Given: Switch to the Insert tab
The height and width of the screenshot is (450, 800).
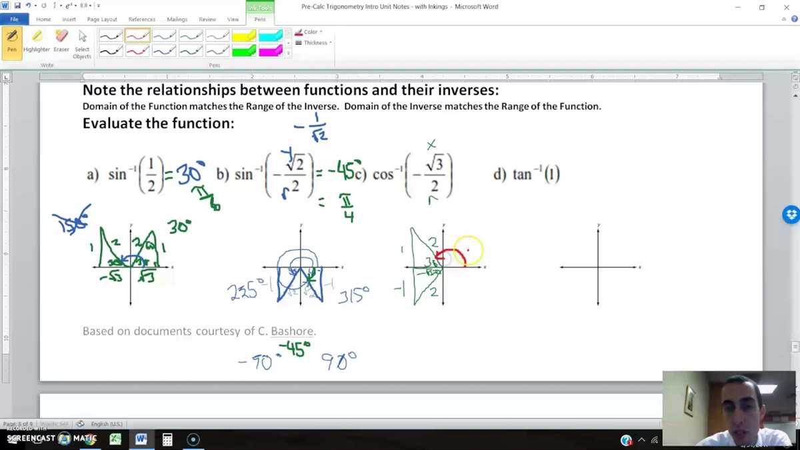Looking at the screenshot, I should pos(69,19).
